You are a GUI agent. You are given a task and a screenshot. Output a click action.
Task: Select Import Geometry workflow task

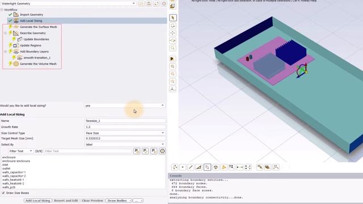32,15
